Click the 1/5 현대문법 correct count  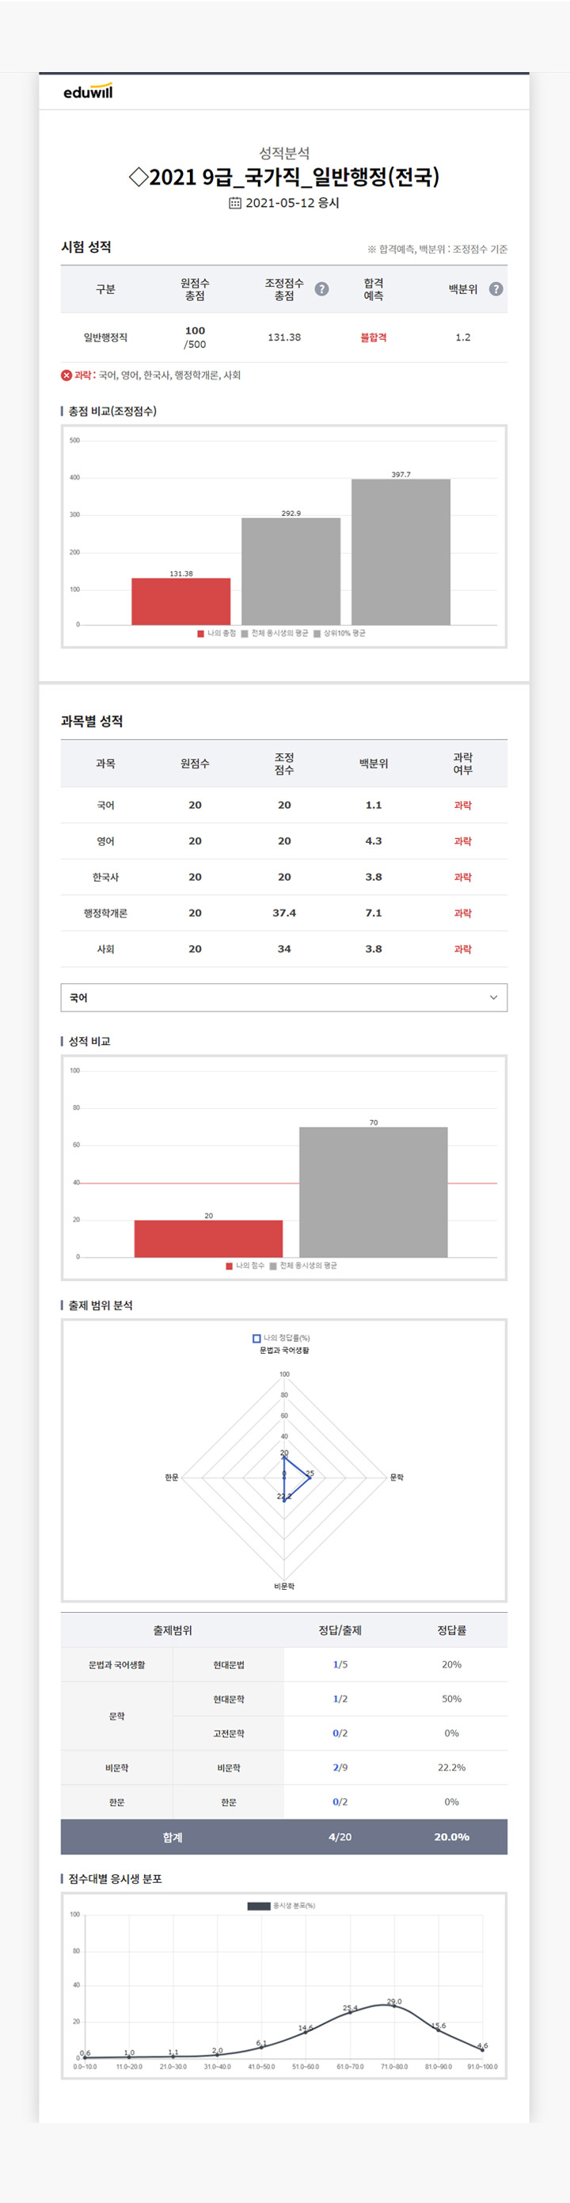(x=340, y=1665)
